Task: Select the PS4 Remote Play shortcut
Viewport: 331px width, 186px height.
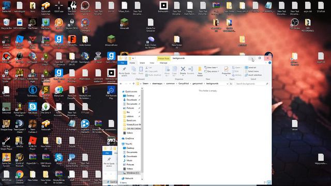Action: coord(111,92)
